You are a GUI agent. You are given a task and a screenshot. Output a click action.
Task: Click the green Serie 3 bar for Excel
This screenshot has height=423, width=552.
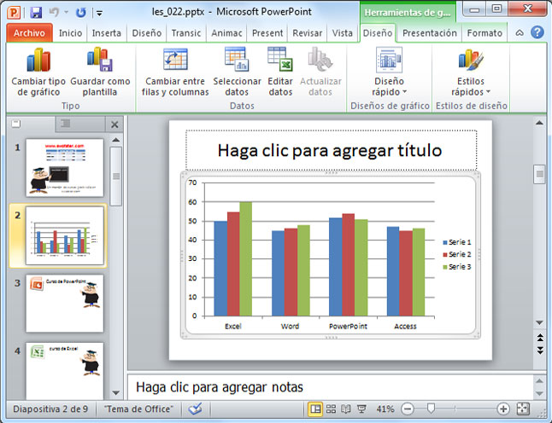(246, 259)
